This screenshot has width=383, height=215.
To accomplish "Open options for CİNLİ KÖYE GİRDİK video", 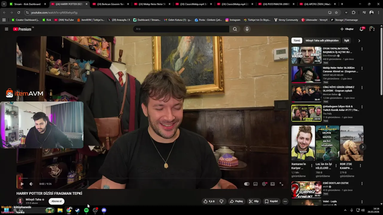I will (x=362, y=87).
